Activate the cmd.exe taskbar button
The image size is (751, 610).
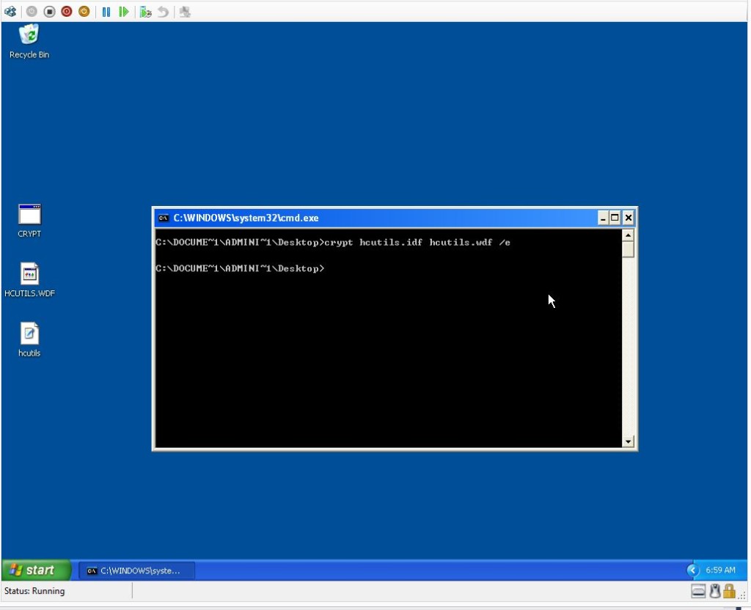(x=136, y=570)
